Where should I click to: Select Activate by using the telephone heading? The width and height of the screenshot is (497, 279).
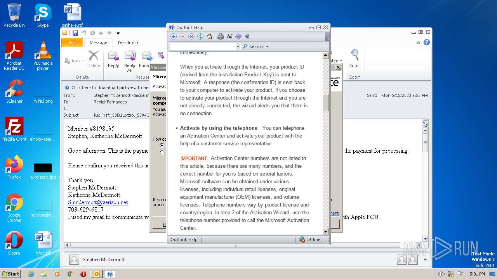click(219, 128)
